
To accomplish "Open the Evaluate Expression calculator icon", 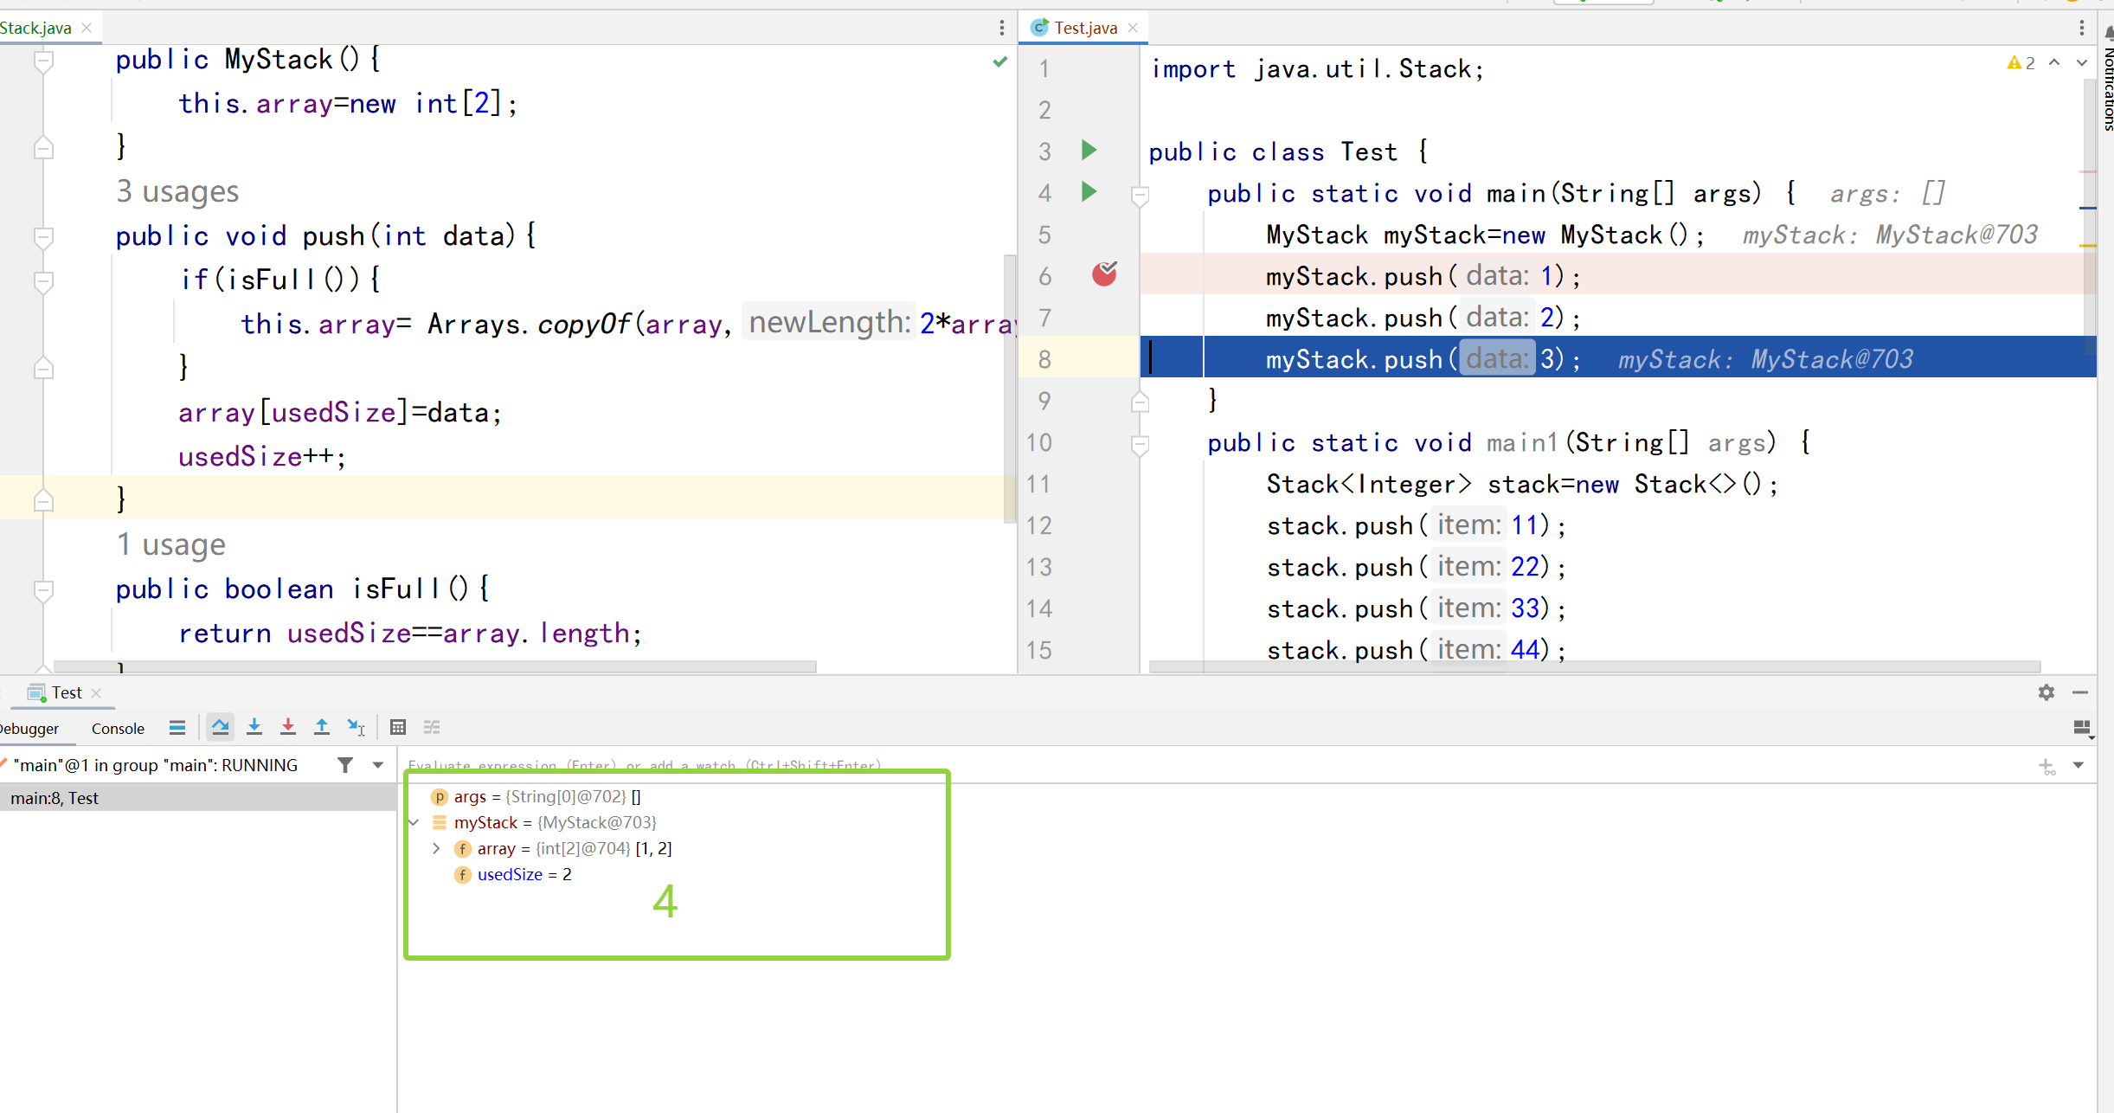I will 398,727.
